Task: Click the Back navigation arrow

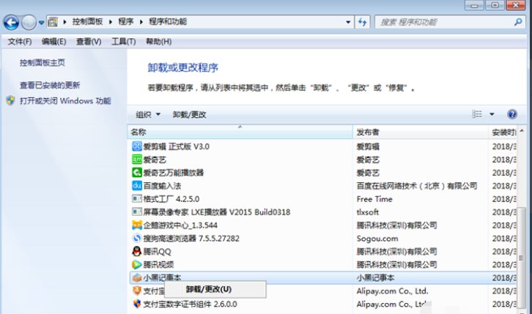Action: 11,23
